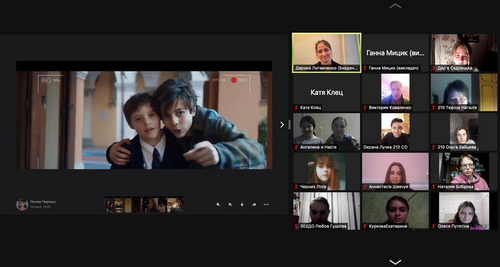
Task: Click the large Катя Клец name text
Action: pos(326,93)
